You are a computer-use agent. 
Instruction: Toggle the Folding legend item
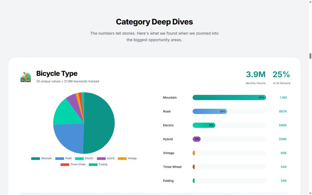(98, 165)
